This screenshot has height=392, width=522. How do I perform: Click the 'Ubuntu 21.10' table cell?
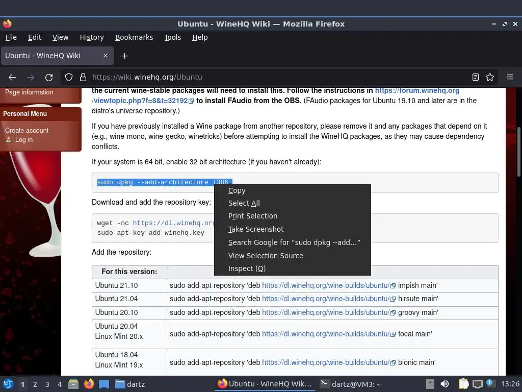129,286
